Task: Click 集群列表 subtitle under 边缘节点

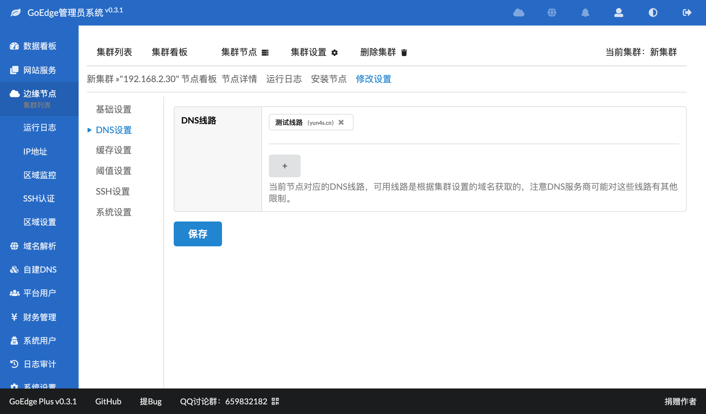Action: (37, 105)
